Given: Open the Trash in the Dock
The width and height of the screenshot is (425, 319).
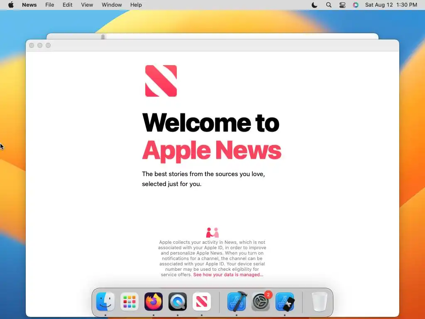Looking at the screenshot, I should point(319,302).
